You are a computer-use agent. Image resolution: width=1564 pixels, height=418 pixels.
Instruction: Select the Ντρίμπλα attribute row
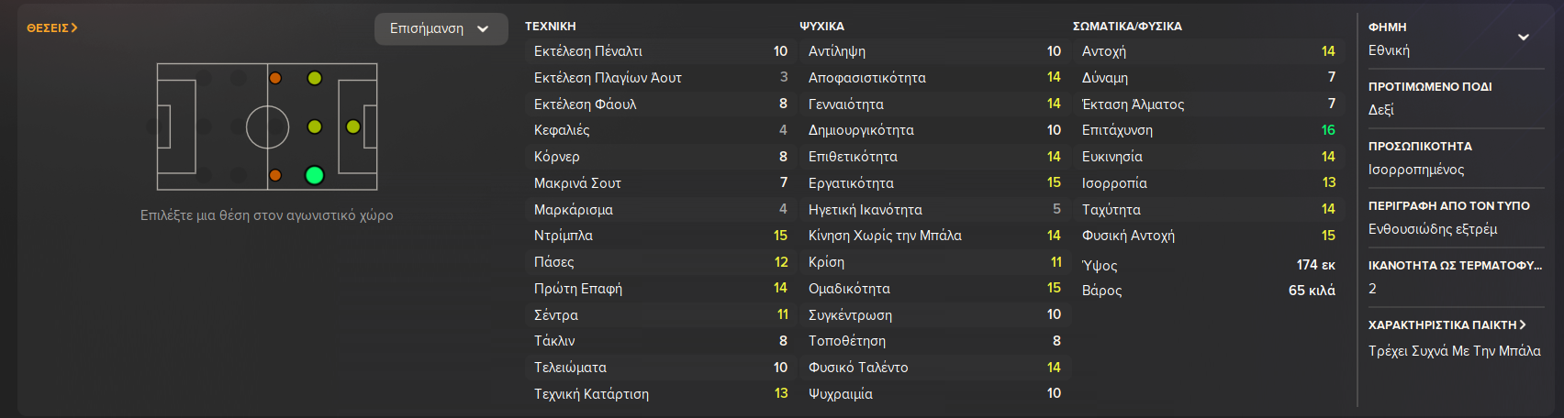pyautogui.click(x=660, y=236)
